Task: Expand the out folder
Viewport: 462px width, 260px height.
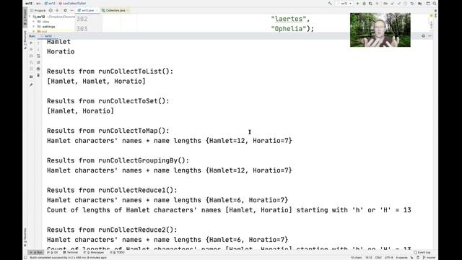Action: pyautogui.click(x=34, y=31)
